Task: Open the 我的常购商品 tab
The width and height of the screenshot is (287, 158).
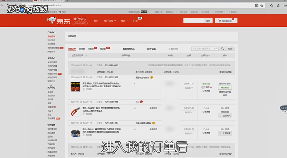Action: coord(129,49)
